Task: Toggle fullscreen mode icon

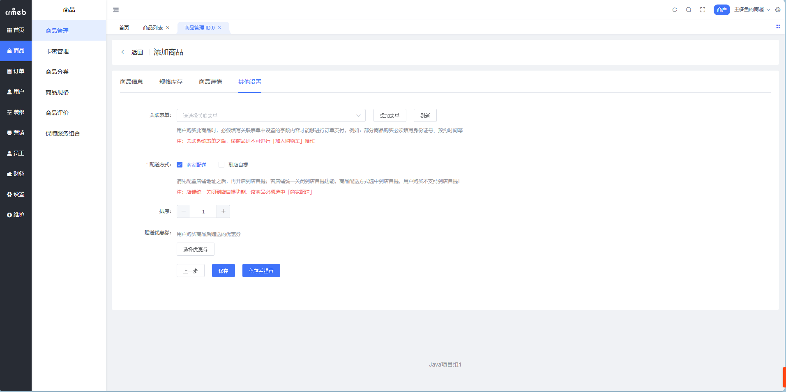Action: click(703, 10)
